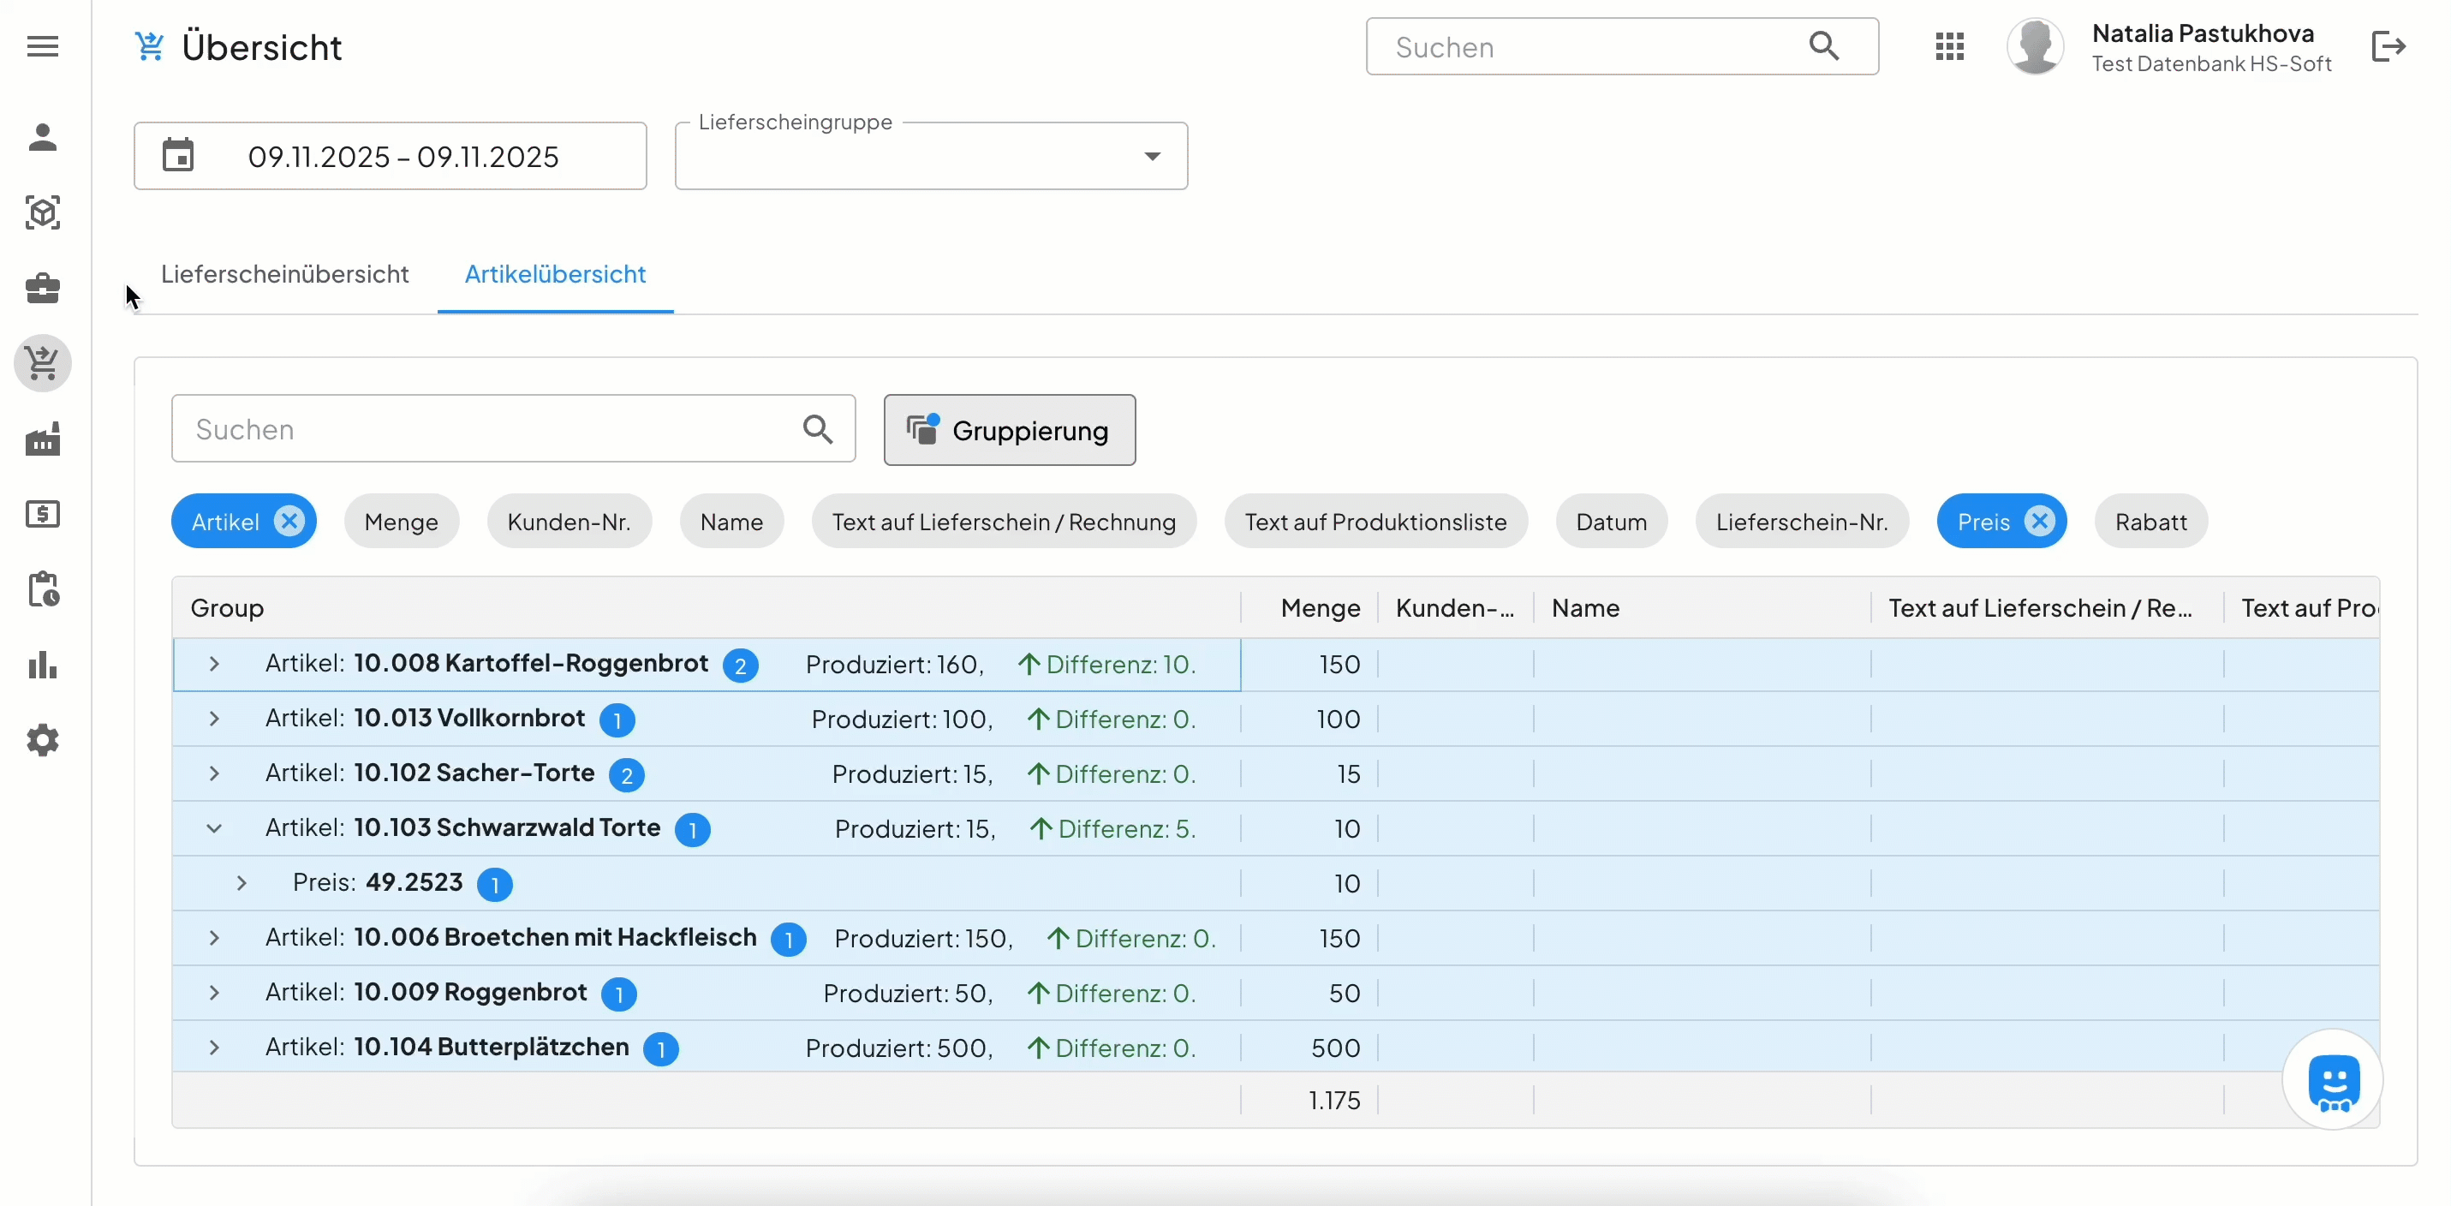Open the date range picker field
Viewport: 2451px width, 1206px height.
coord(391,156)
